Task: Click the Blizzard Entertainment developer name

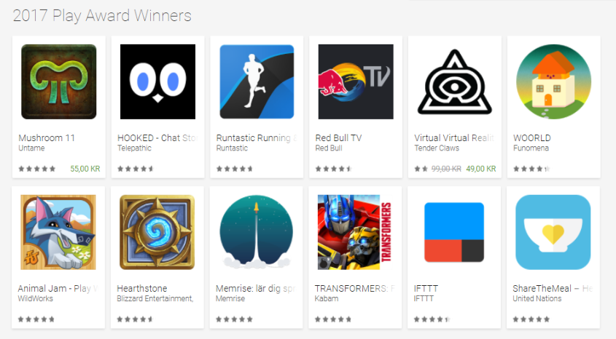Action: pyautogui.click(x=155, y=299)
